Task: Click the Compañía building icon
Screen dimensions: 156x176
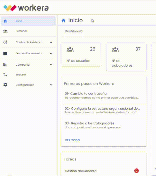Action: pos(5,65)
